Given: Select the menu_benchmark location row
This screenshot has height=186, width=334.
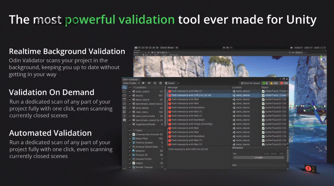Looking at the screenshot, I should point(146,116).
